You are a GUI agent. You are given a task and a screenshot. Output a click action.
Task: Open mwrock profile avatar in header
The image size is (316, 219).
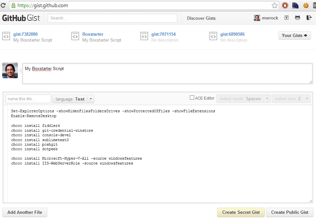click(x=257, y=18)
